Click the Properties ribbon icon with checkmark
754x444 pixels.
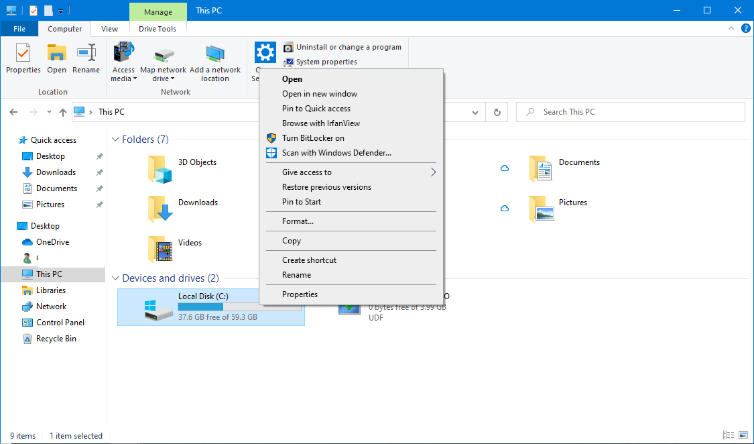coord(23,53)
